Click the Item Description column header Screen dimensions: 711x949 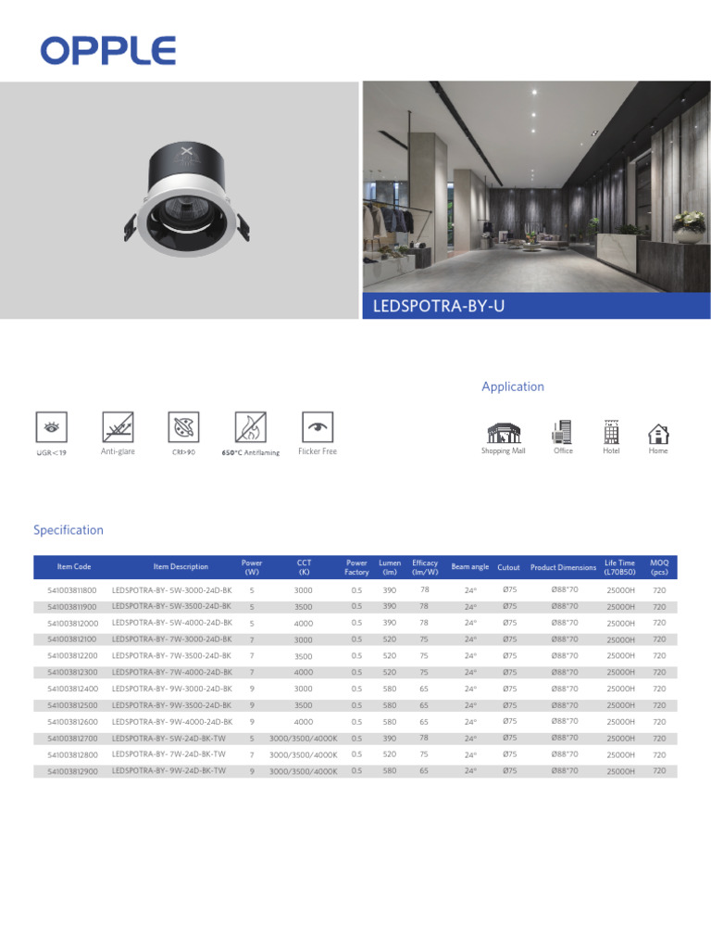pyautogui.click(x=181, y=567)
